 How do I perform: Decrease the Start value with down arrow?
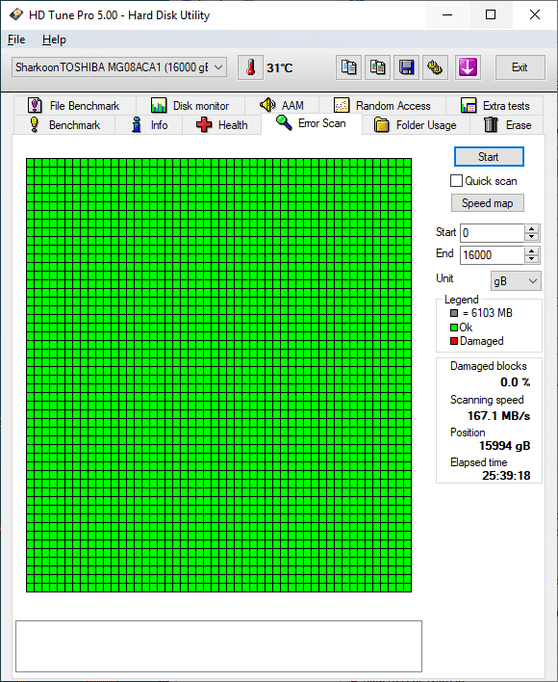coord(531,237)
